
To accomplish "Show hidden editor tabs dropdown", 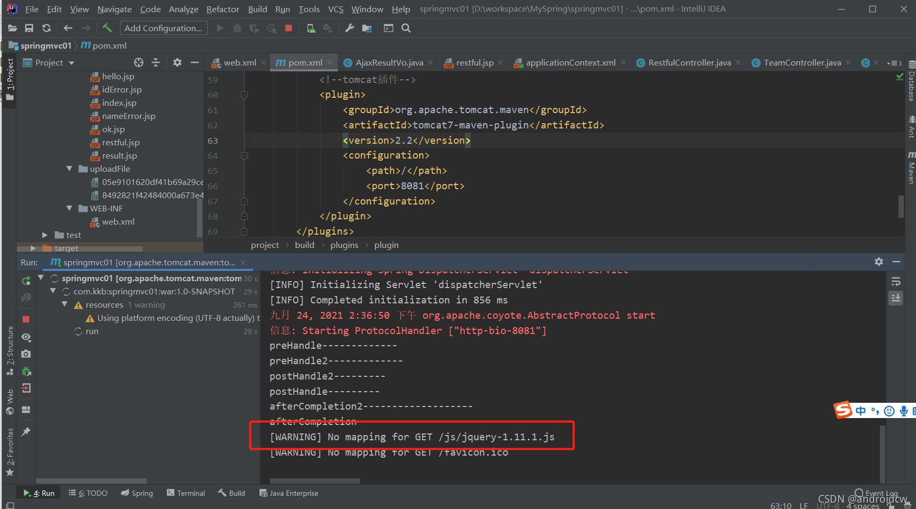I will pyautogui.click(x=894, y=63).
